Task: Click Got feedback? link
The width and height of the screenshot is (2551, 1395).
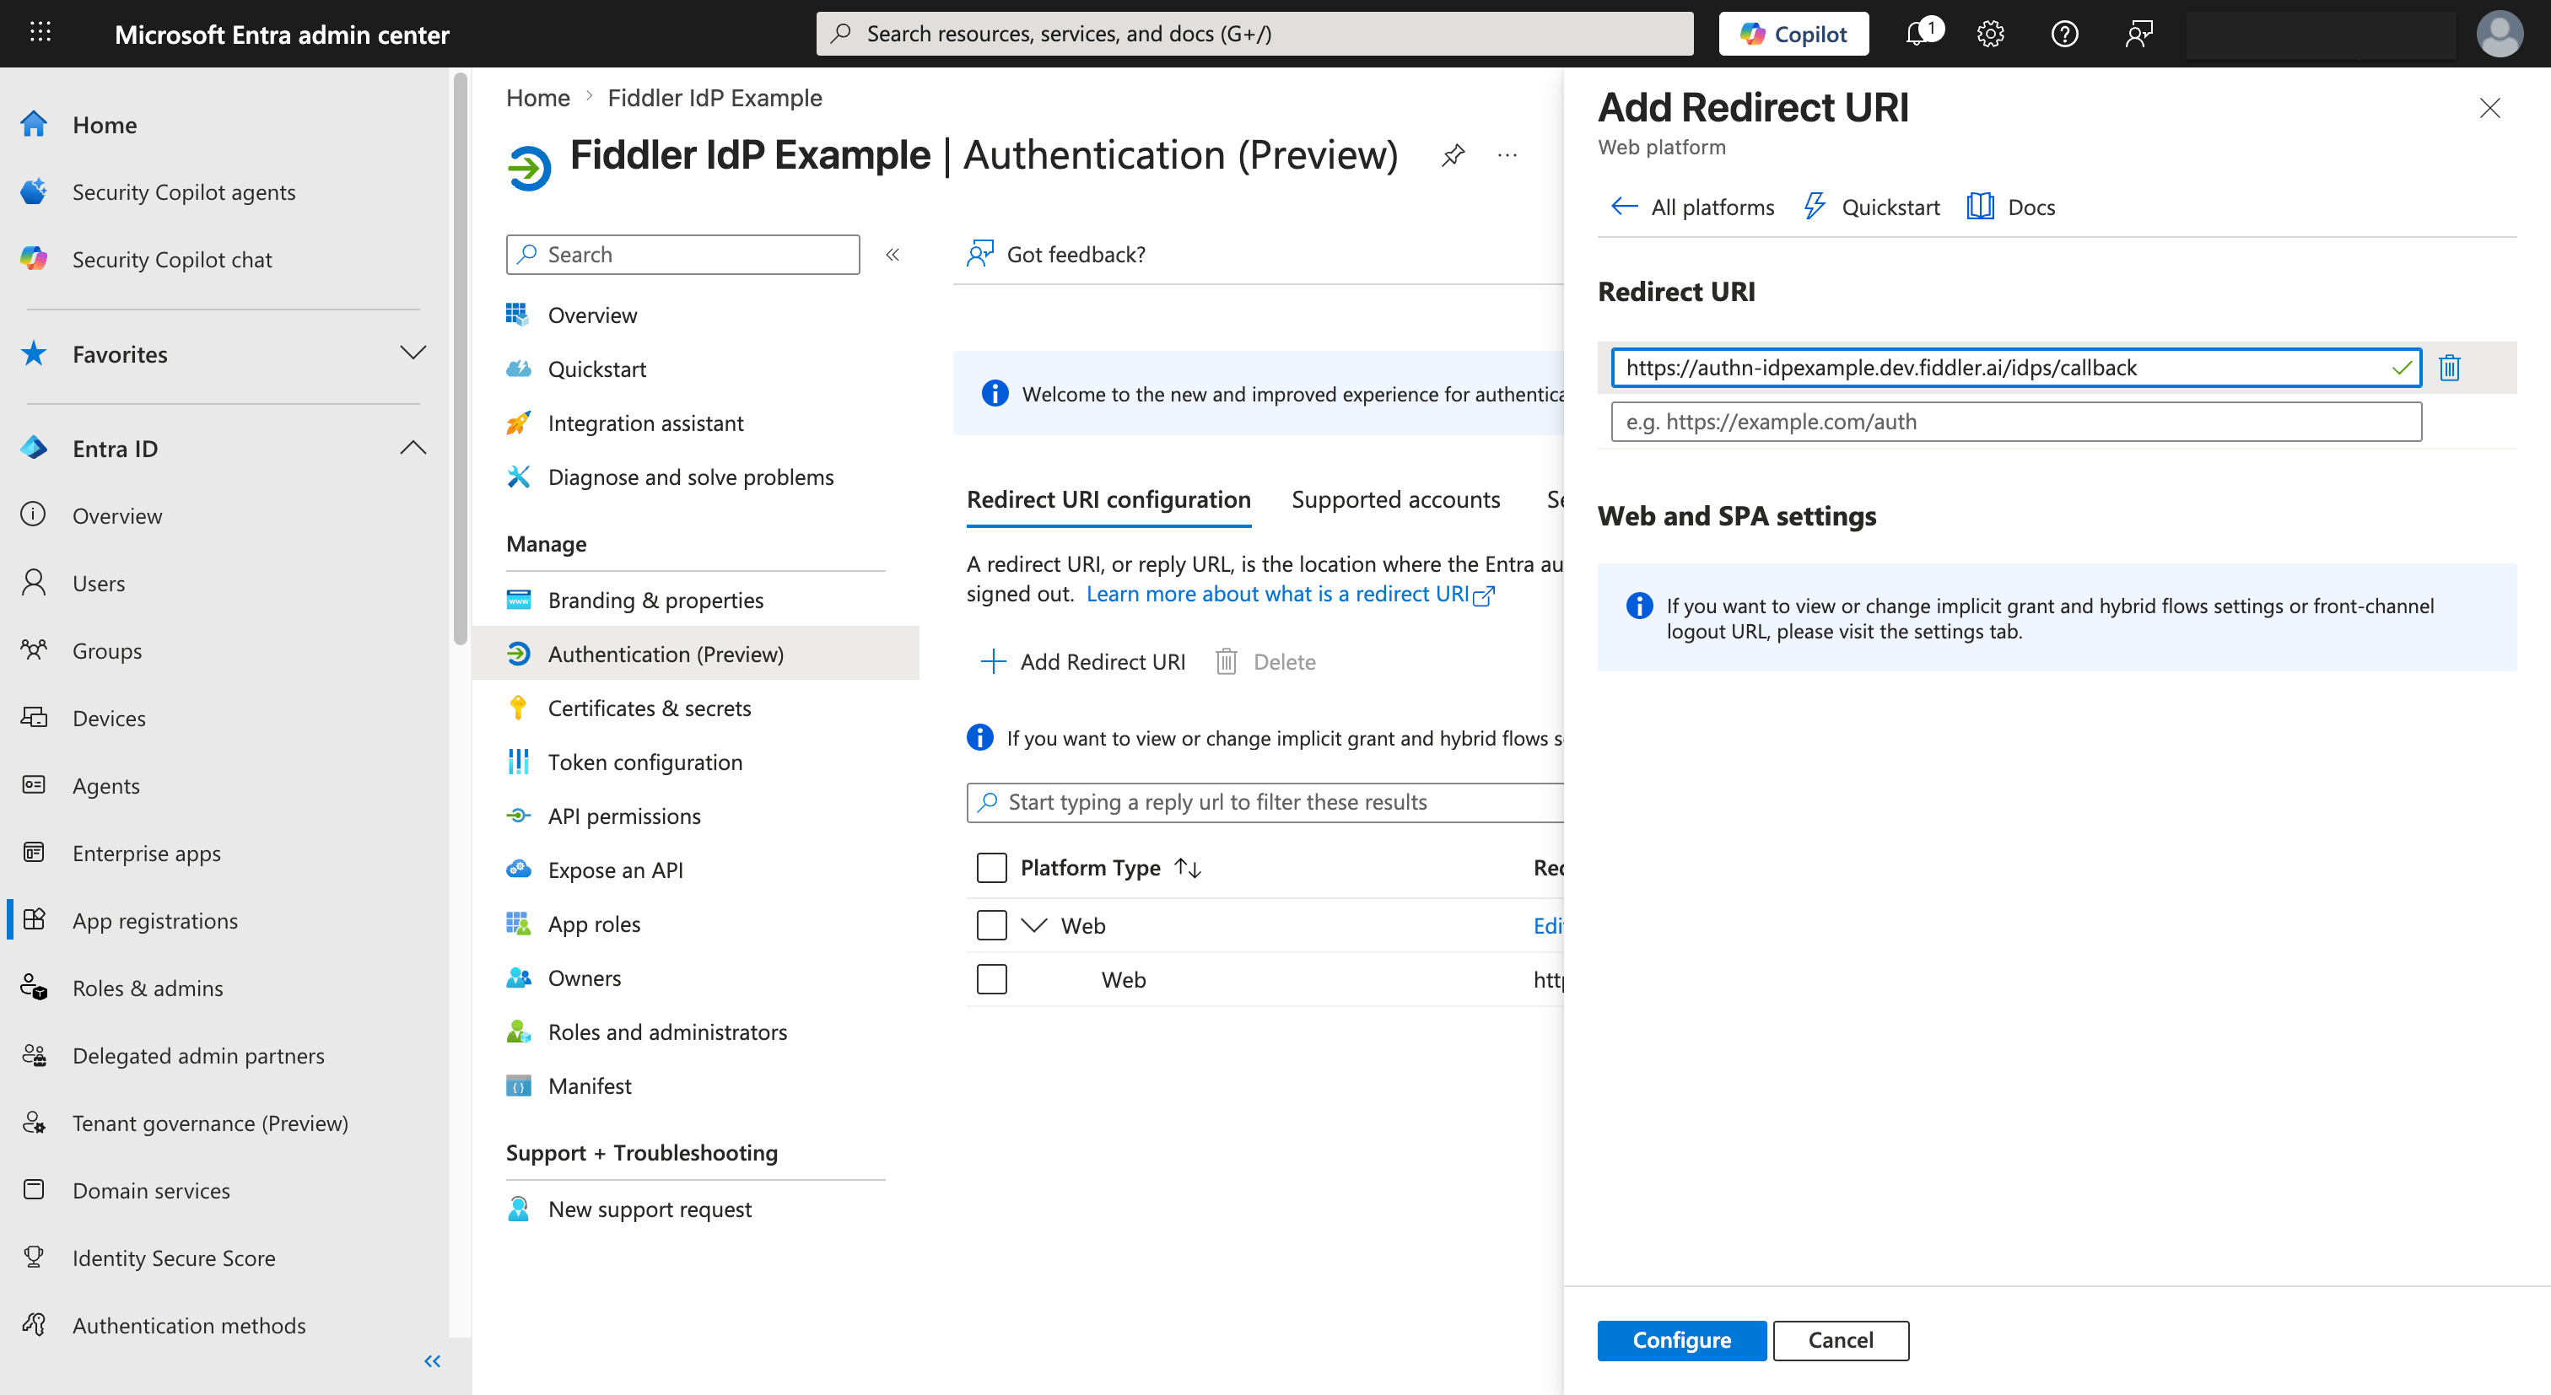Action: pyautogui.click(x=1055, y=255)
